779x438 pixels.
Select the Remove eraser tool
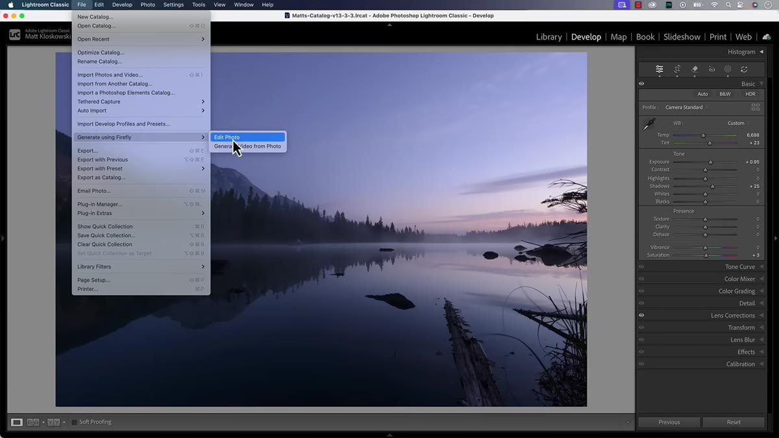coord(695,69)
